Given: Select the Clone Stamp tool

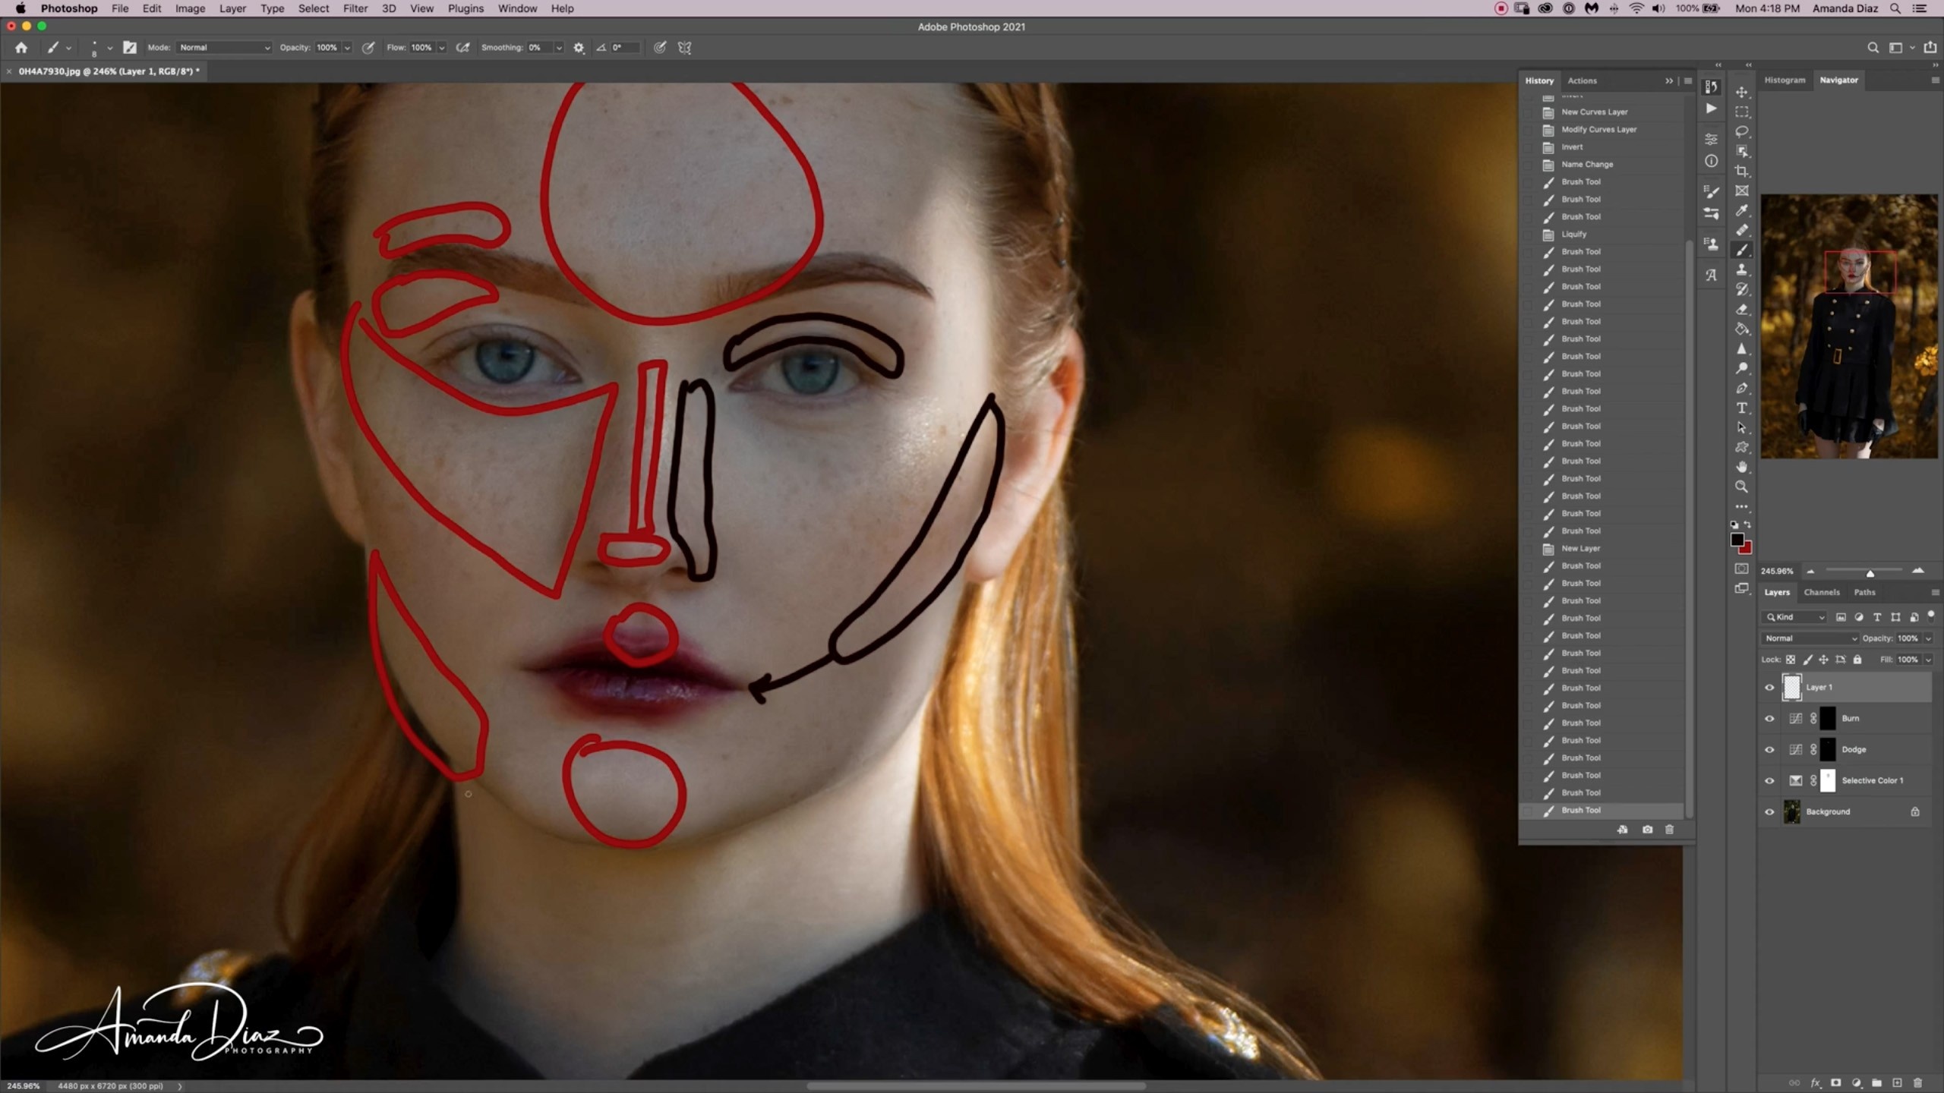Looking at the screenshot, I should (x=1742, y=269).
